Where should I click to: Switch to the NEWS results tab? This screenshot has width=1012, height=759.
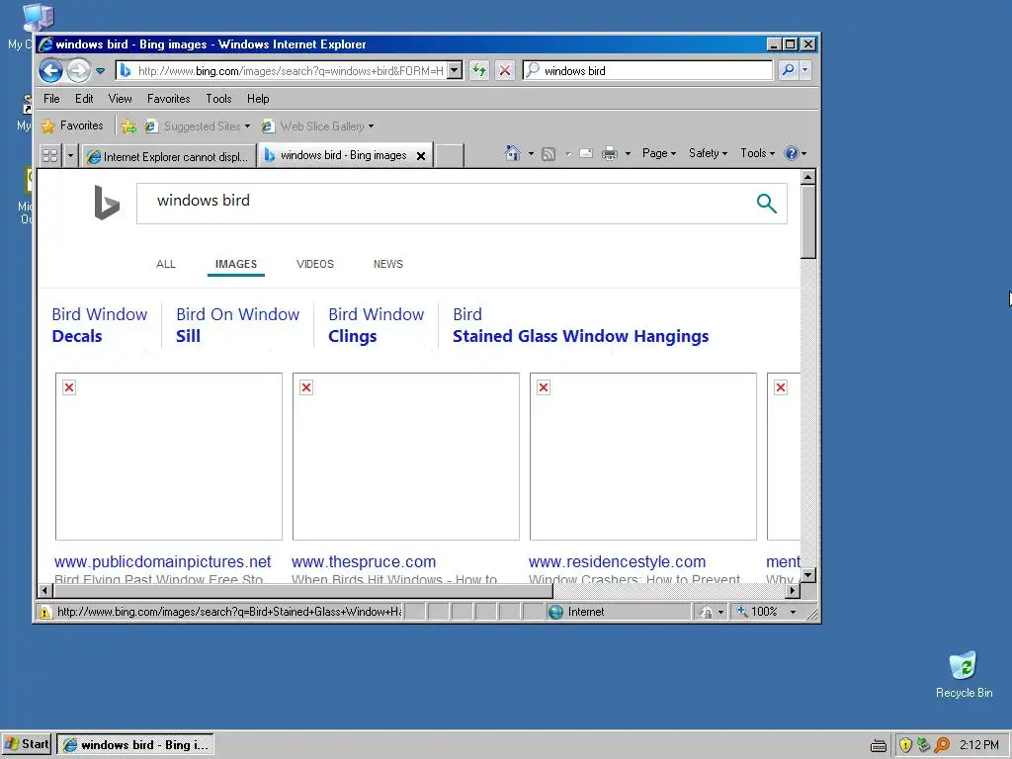click(387, 264)
